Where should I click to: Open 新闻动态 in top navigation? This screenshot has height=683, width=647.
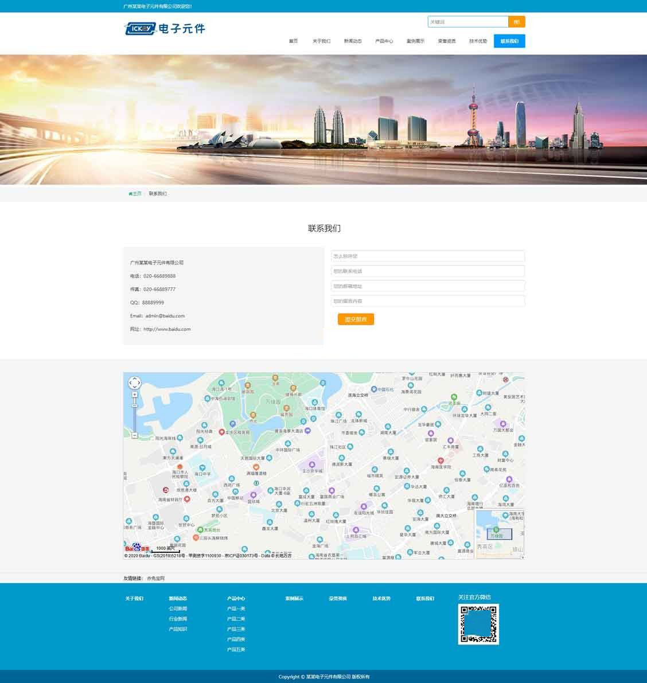[x=353, y=41]
